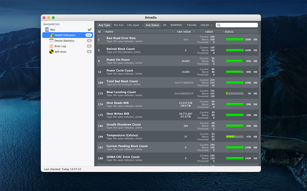Open the Health Indicators section
The width and height of the screenshot is (307, 191).
pos(68,35)
